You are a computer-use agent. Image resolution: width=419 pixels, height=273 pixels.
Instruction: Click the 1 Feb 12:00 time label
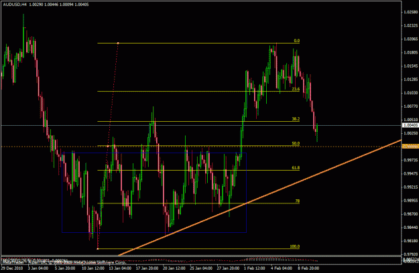pos(254,268)
